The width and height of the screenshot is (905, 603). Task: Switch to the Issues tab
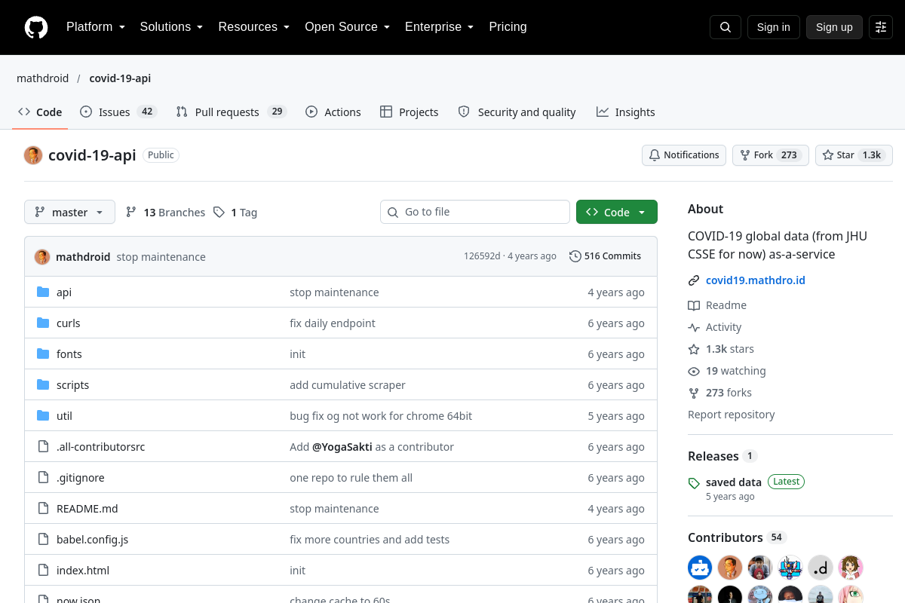pyautogui.click(x=118, y=112)
